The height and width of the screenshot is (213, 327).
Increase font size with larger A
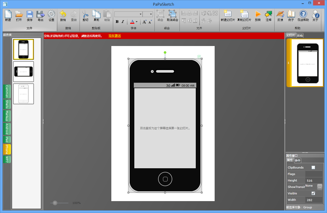[144, 22]
